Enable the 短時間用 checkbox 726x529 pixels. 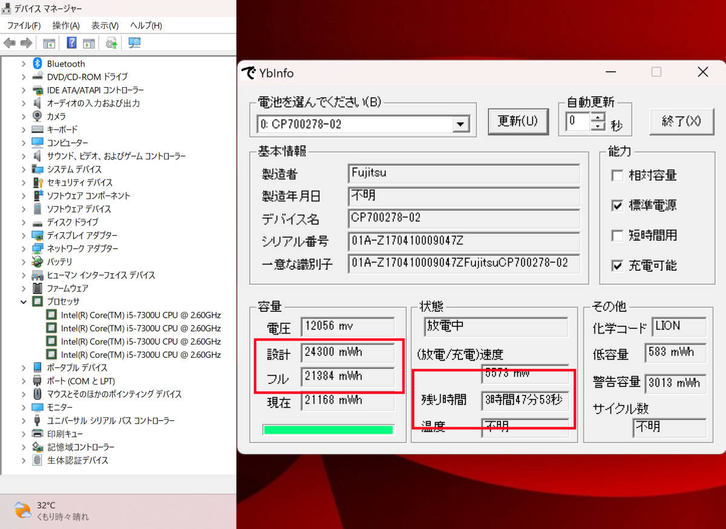[x=617, y=236]
